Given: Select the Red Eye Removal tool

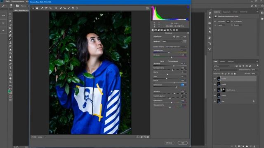Looking at the screenshot, I should click(65, 8).
